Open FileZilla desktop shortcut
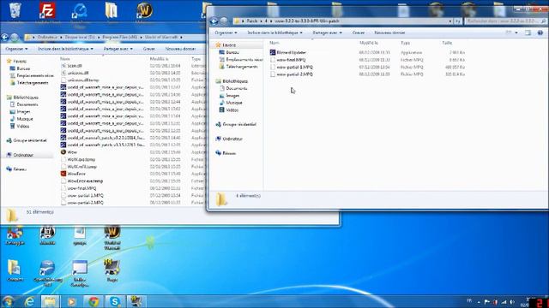The height and width of the screenshot is (308, 549). 46,11
